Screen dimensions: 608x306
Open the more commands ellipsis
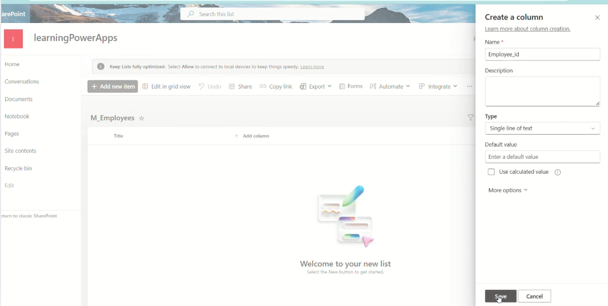tap(469, 86)
